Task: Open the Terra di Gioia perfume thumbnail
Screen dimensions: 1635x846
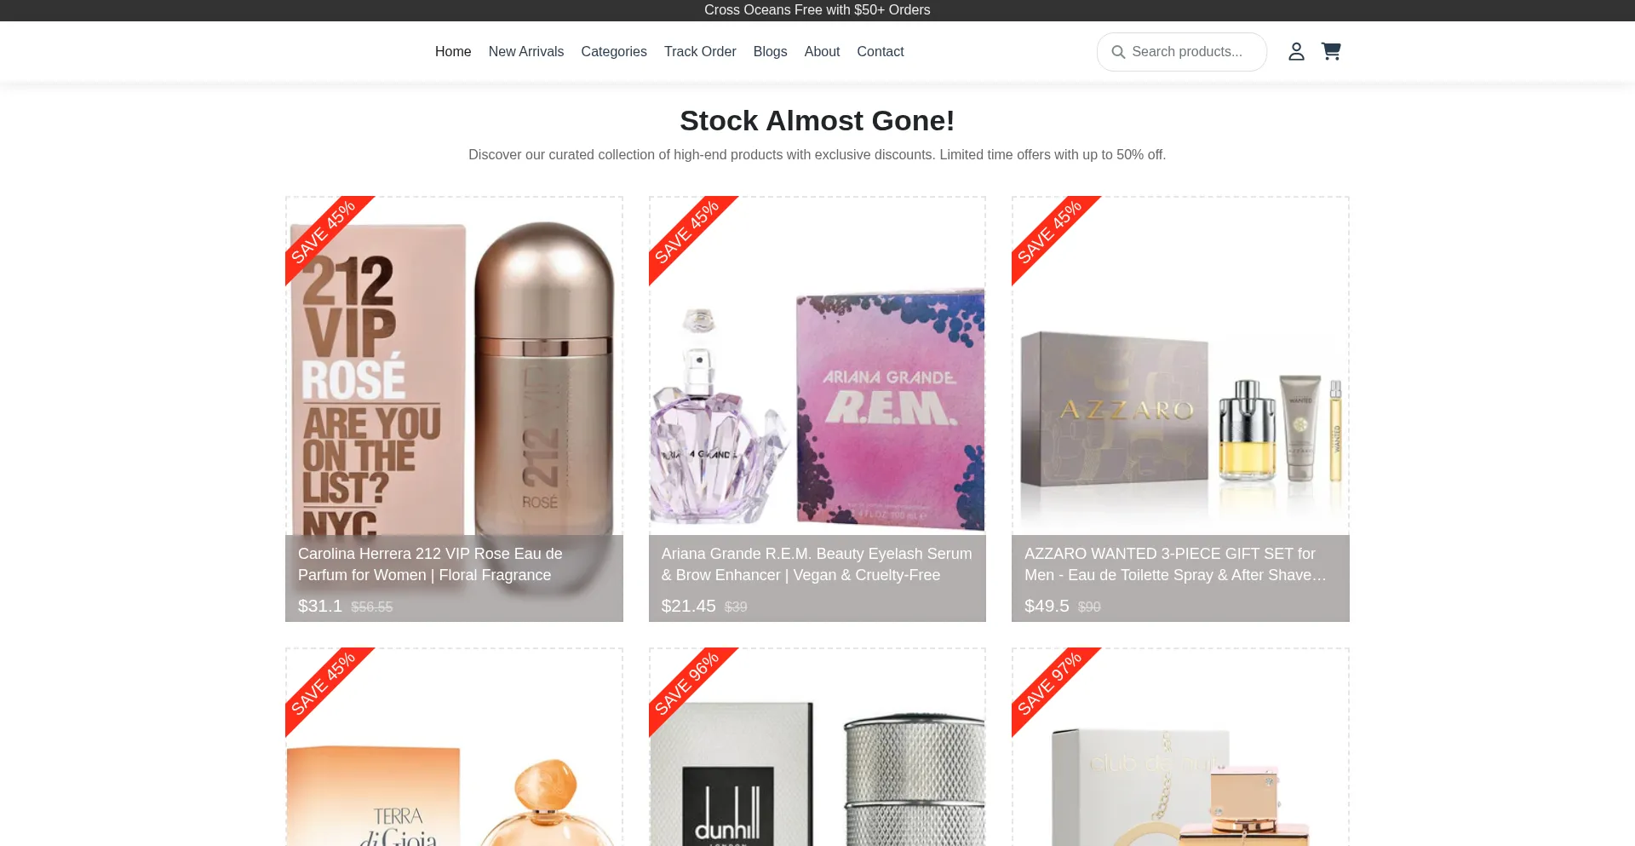Action: coord(454,747)
